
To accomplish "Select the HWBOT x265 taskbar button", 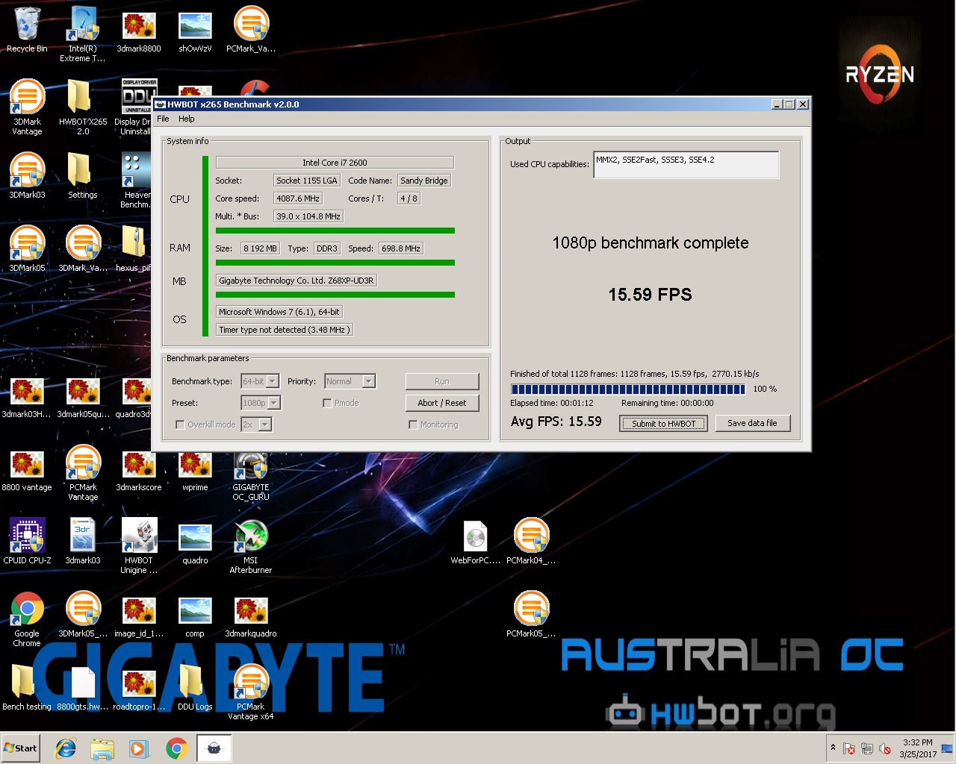I will [214, 748].
